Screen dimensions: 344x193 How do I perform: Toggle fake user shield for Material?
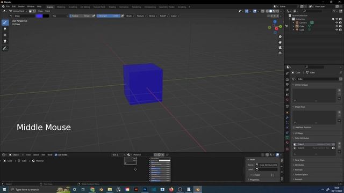point(155,155)
